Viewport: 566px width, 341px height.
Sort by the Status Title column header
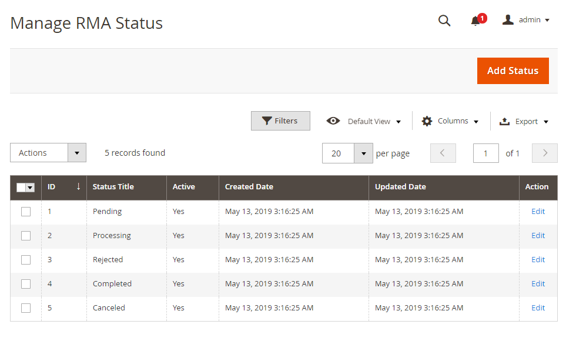113,187
